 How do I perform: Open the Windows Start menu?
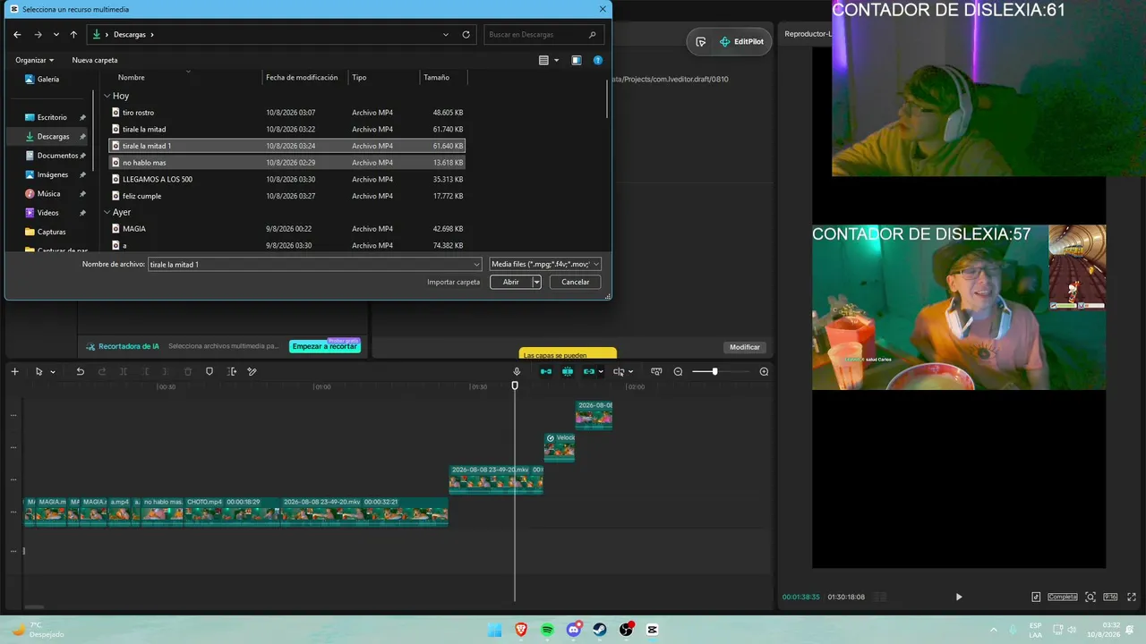click(x=495, y=630)
